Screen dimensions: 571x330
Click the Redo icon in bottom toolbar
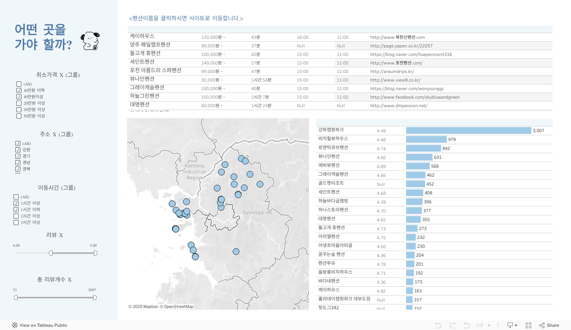pyautogui.click(x=453, y=325)
